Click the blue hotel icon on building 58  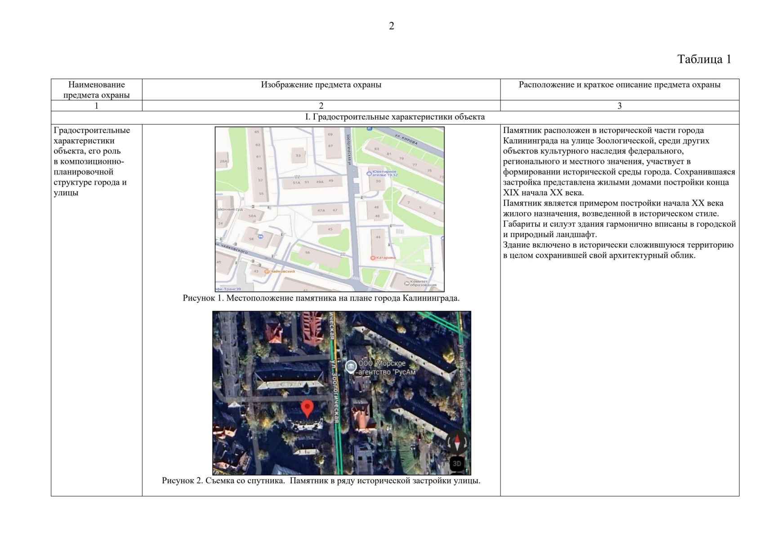click(260, 236)
